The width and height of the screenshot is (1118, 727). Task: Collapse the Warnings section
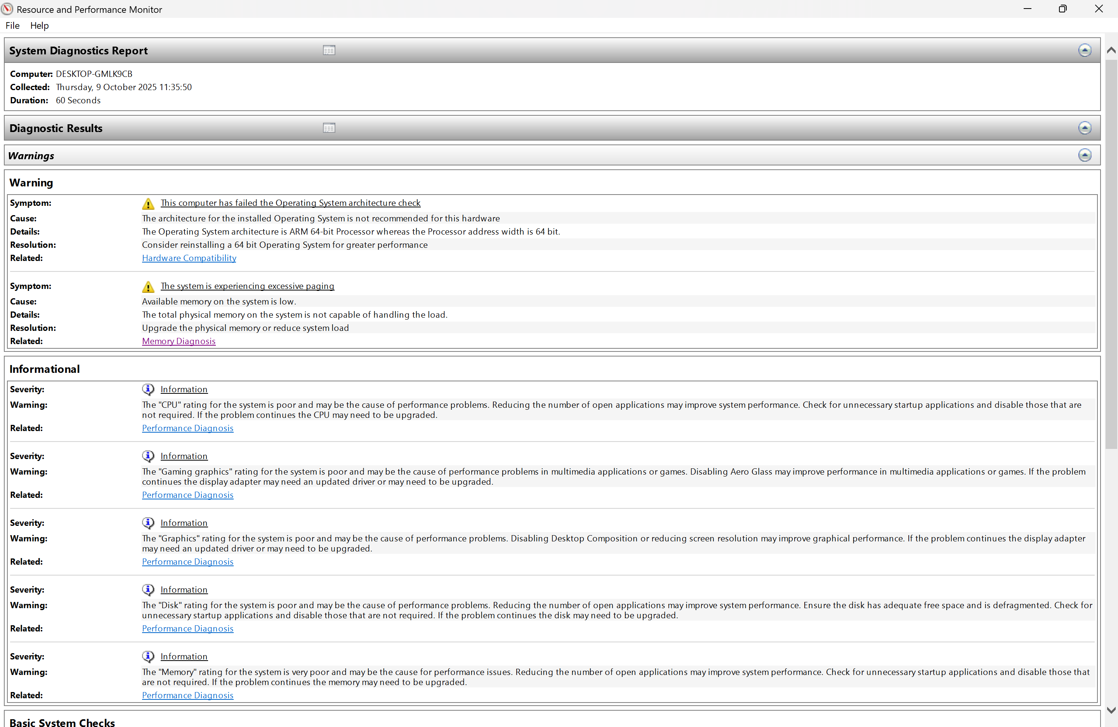click(1084, 155)
